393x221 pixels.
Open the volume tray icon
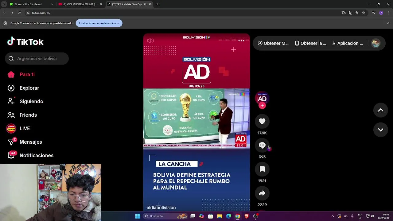click(x=372, y=216)
